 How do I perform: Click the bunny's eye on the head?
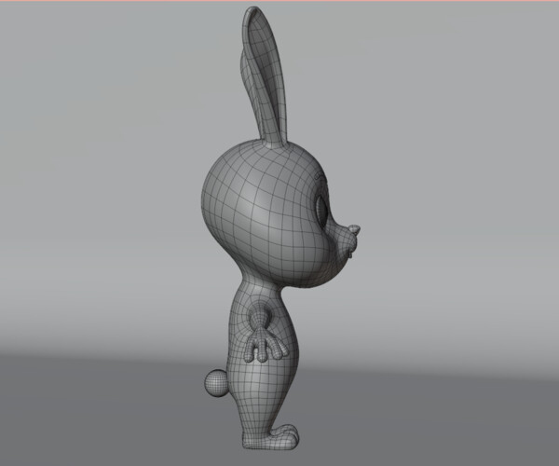tap(321, 210)
